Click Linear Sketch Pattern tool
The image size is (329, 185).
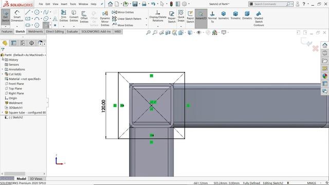[127, 18]
